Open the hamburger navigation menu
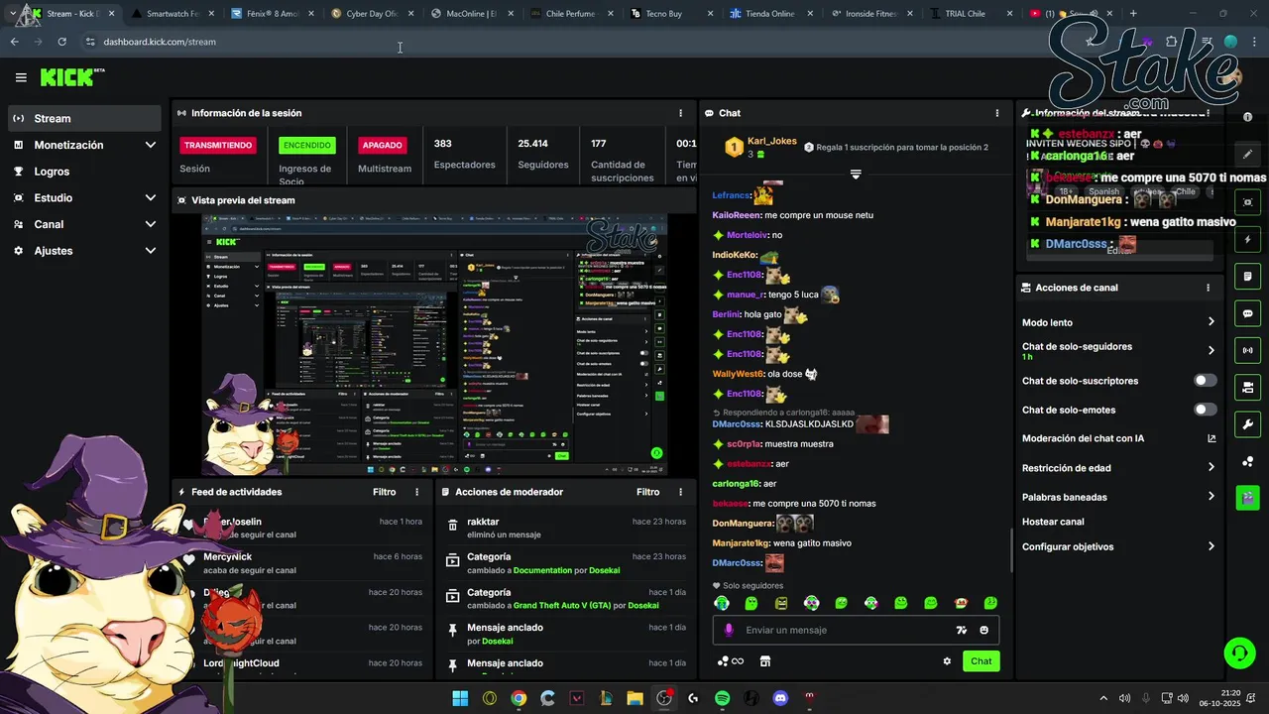 point(21,77)
